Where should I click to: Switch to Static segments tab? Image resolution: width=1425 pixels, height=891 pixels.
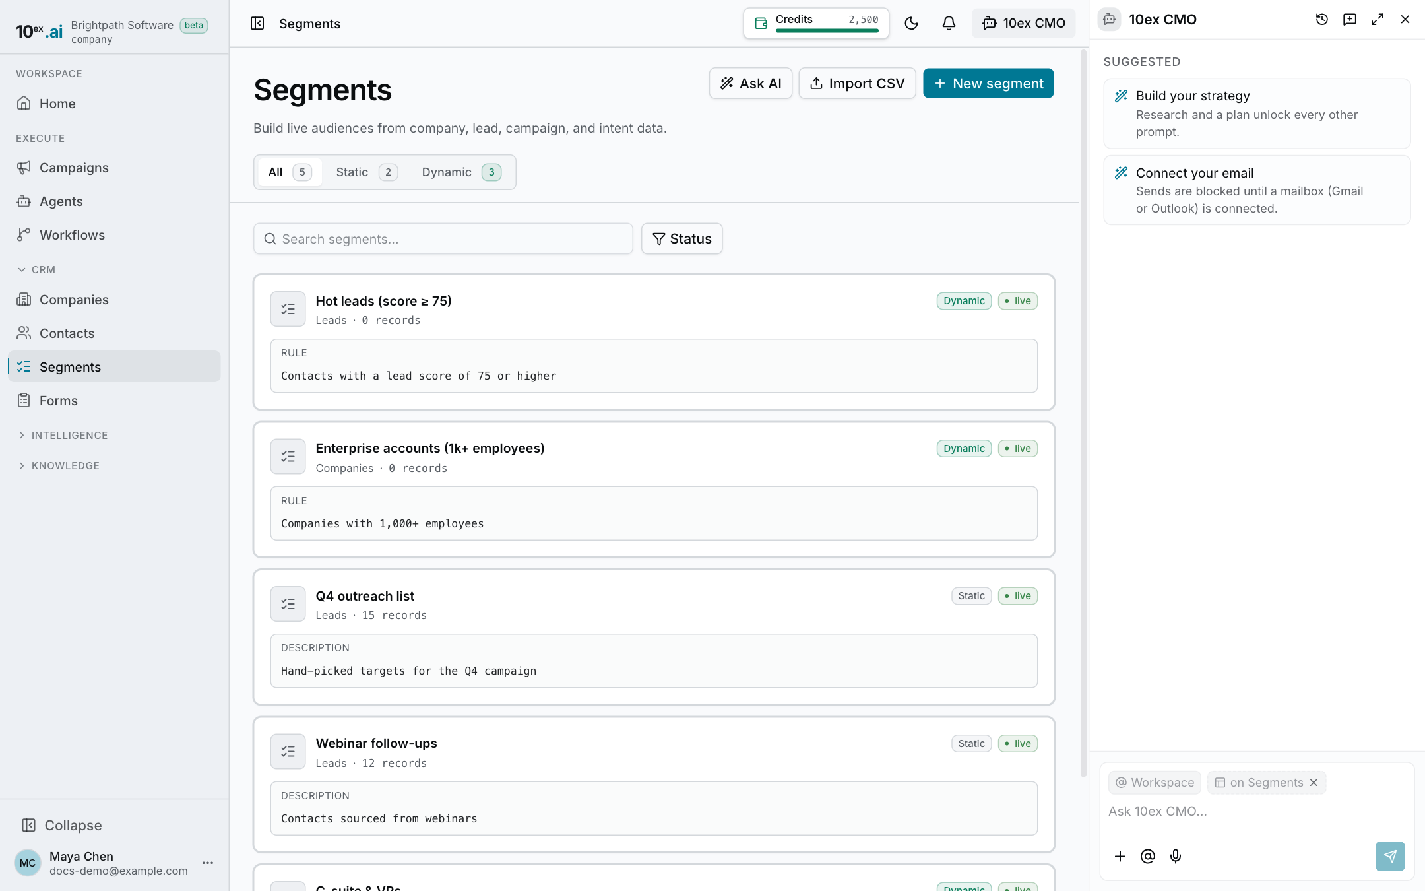[366, 172]
